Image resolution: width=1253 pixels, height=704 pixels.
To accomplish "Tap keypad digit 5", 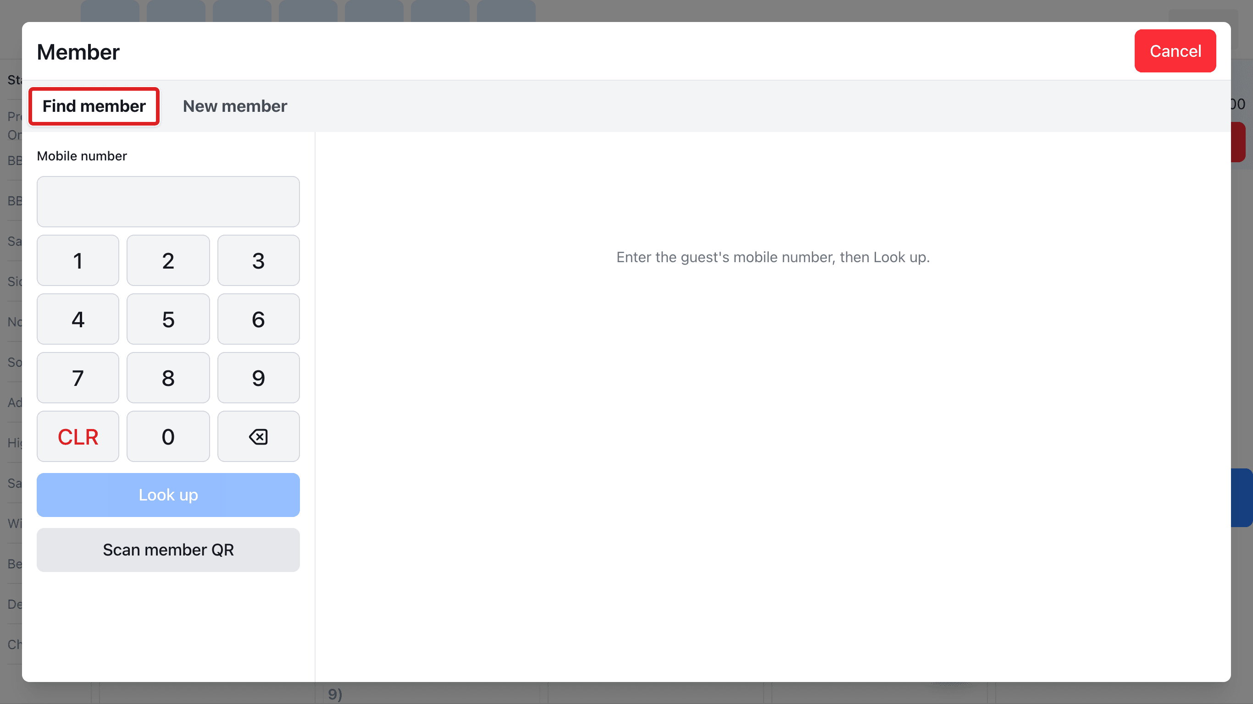I will point(168,319).
